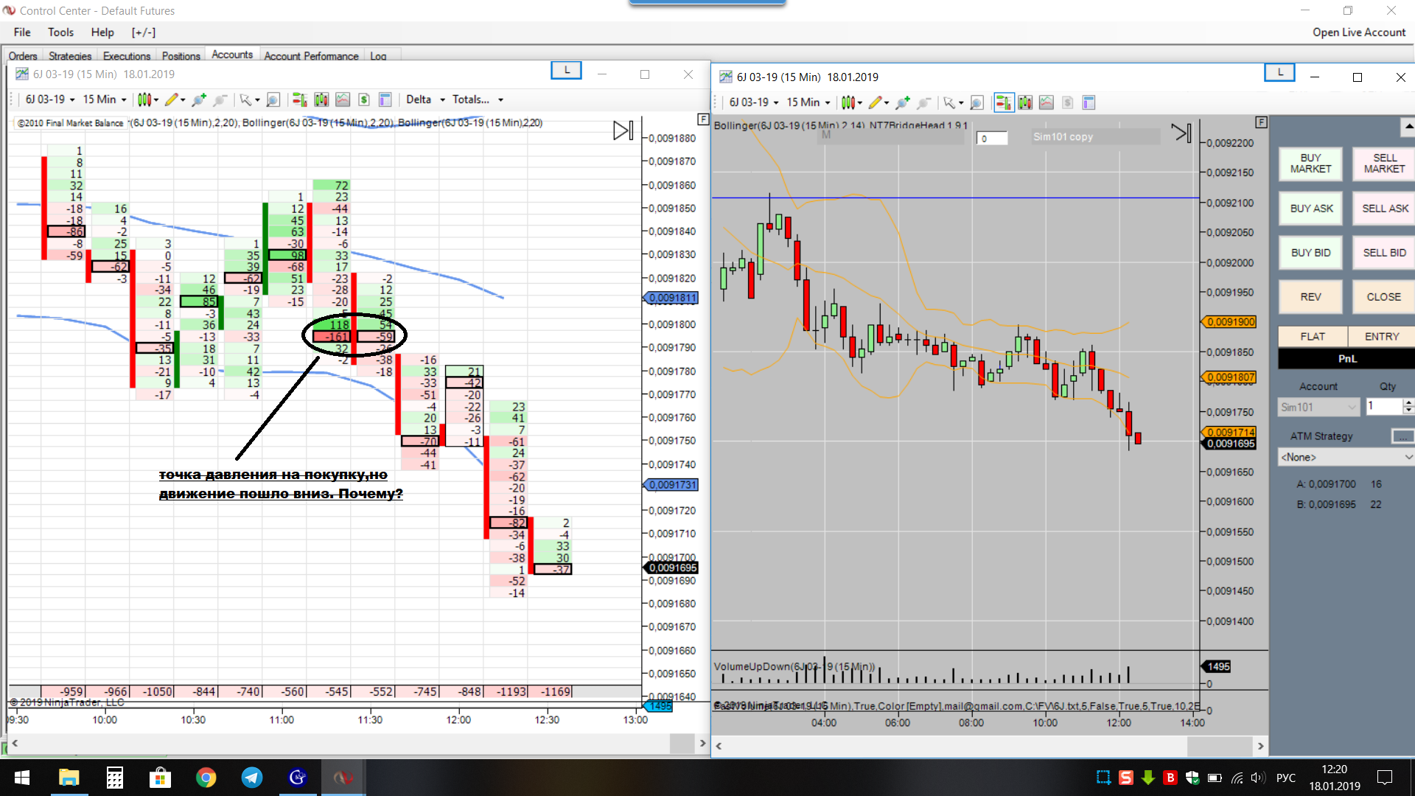Image resolution: width=1415 pixels, height=796 pixels.
Task: Click jump-to-latest-bar arrow in left chart
Action: pyautogui.click(x=623, y=130)
